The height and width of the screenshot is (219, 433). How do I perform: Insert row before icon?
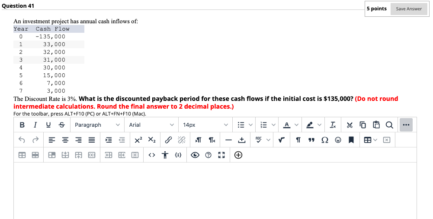click(65, 155)
